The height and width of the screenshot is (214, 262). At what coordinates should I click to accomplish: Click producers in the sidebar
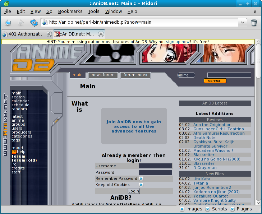coord(21,132)
